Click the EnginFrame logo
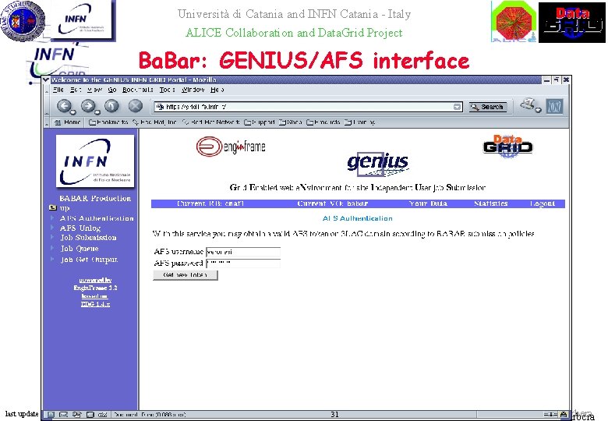608x421 pixels. 231,147
